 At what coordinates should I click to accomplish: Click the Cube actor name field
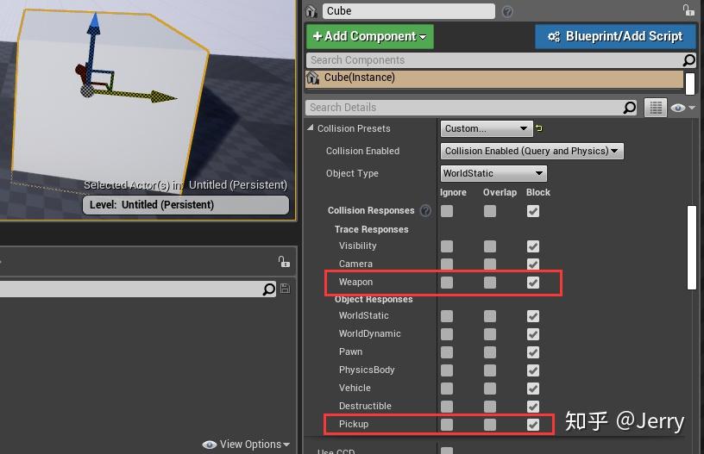(x=409, y=11)
